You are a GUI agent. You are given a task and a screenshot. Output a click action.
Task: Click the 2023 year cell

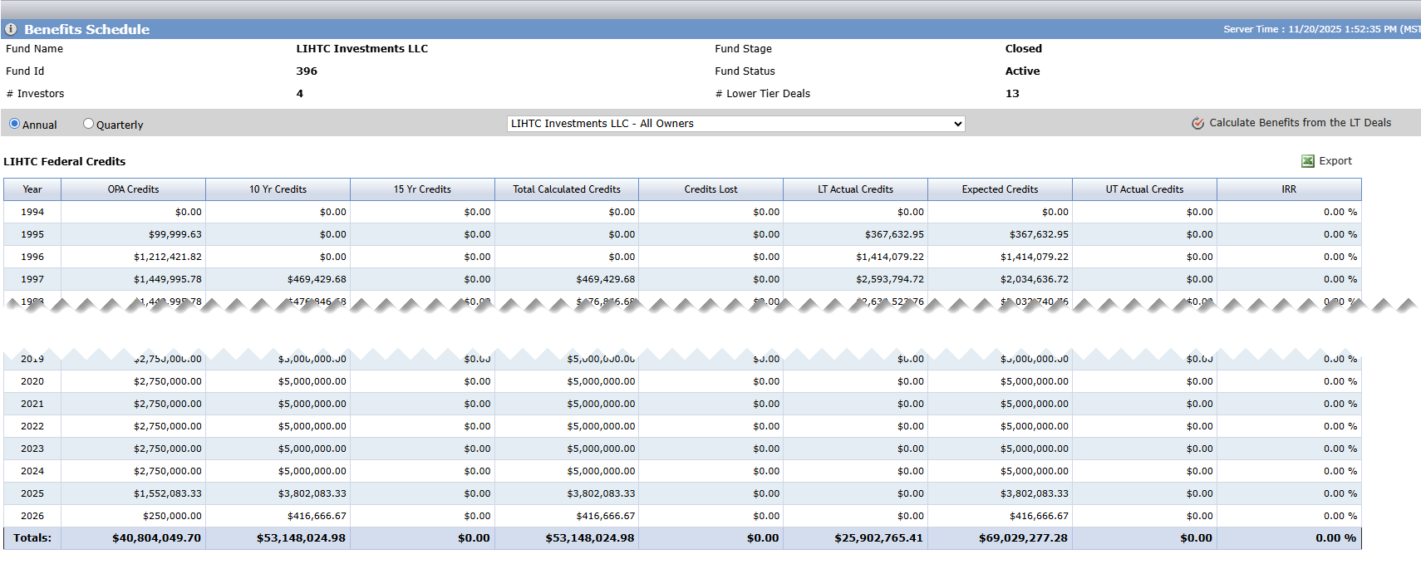pos(32,449)
